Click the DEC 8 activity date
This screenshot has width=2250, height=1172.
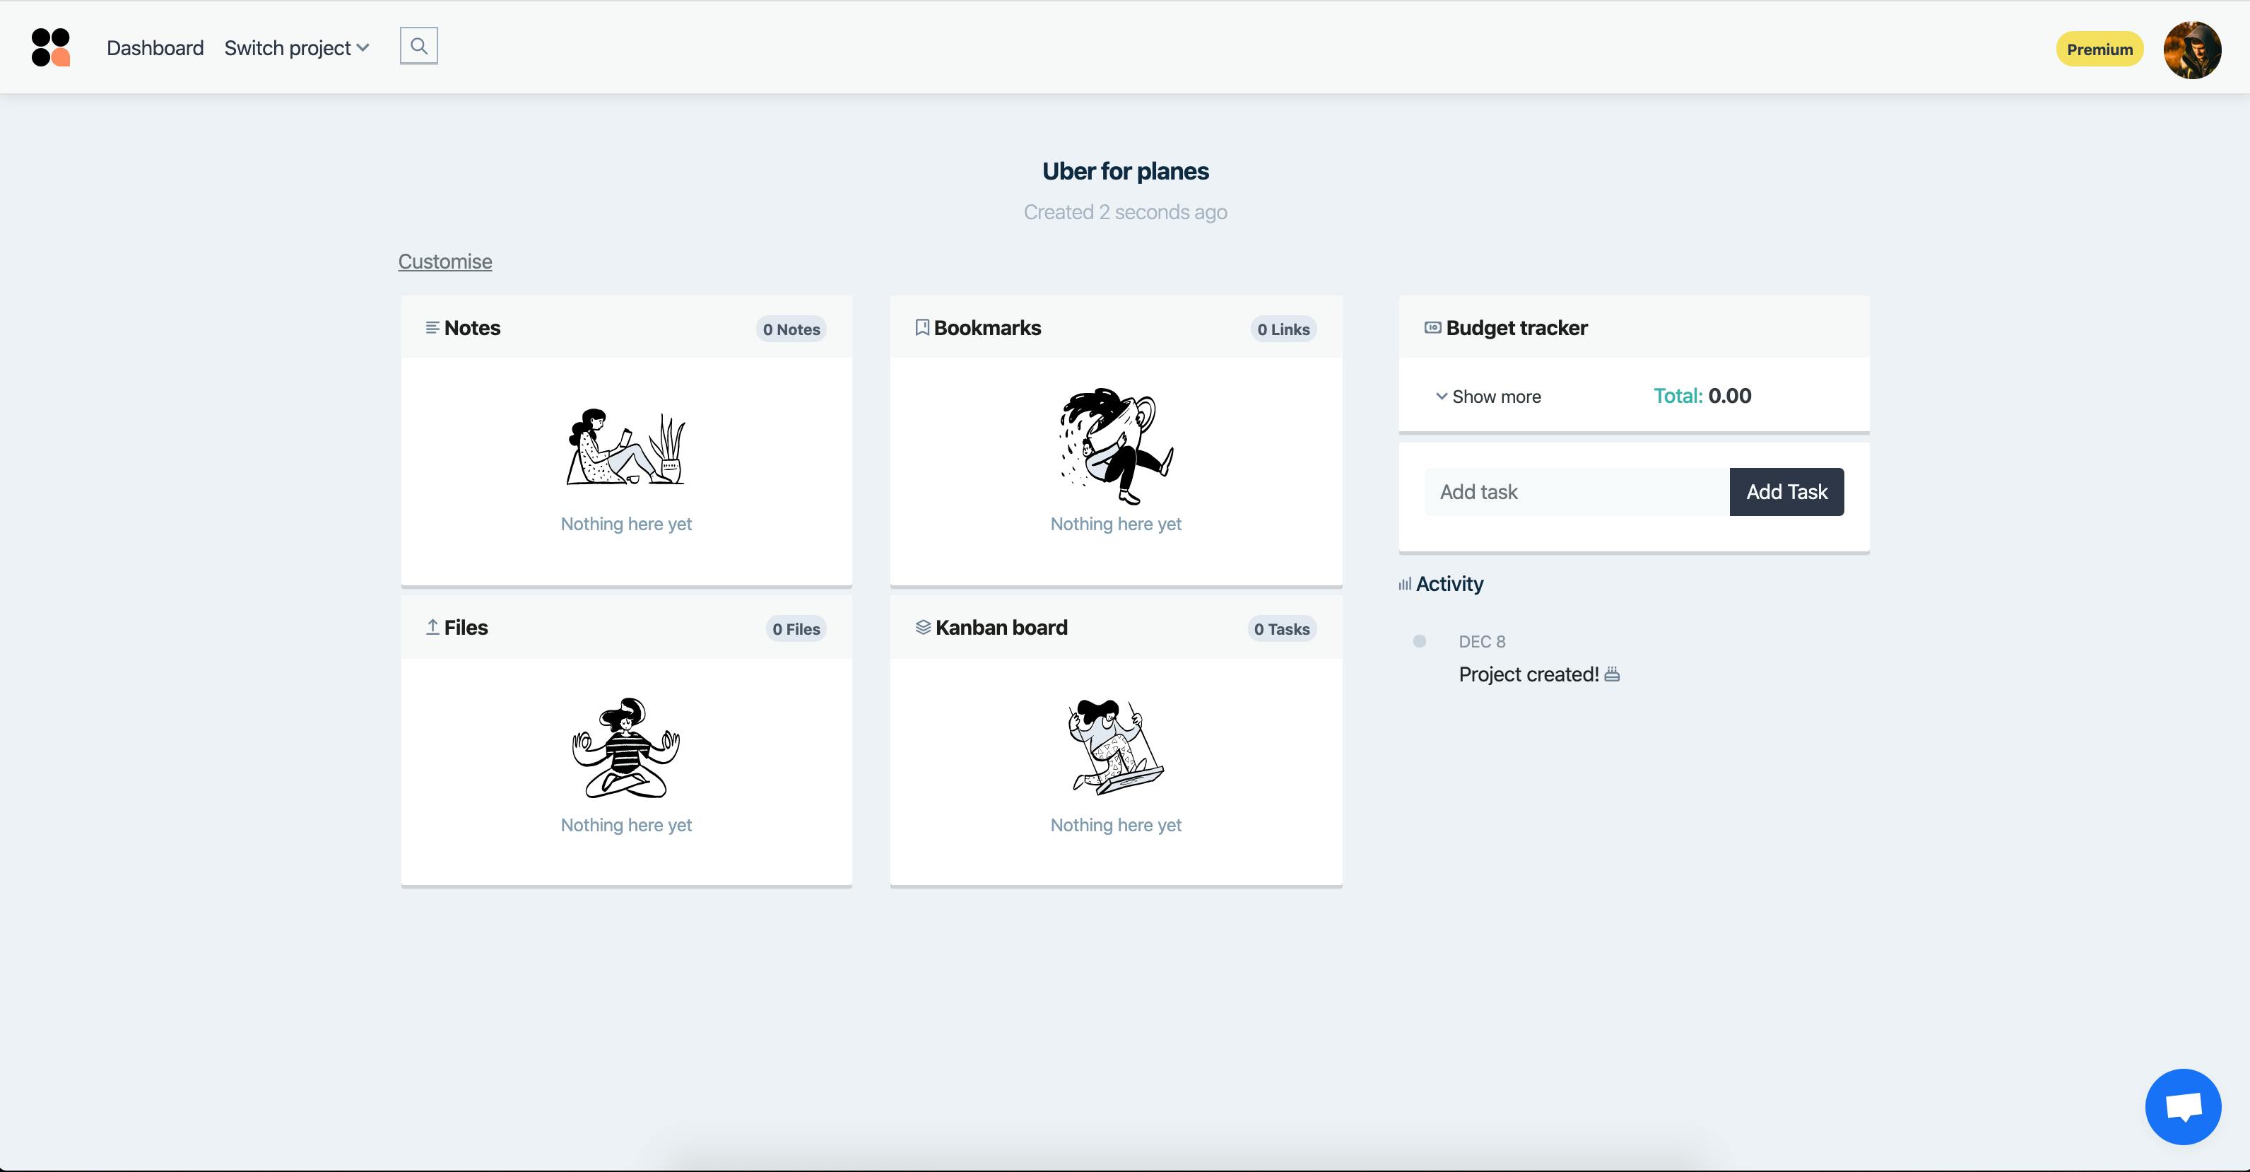tap(1481, 642)
